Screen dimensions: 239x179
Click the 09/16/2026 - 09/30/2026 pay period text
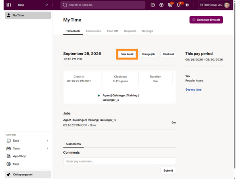(x=204, y=60)
